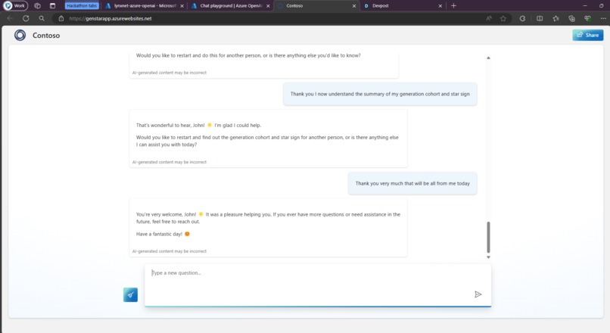Click 'You're very welcome, John!' reply text
Viewport: 610px width, 333px height.
[268, 218]
